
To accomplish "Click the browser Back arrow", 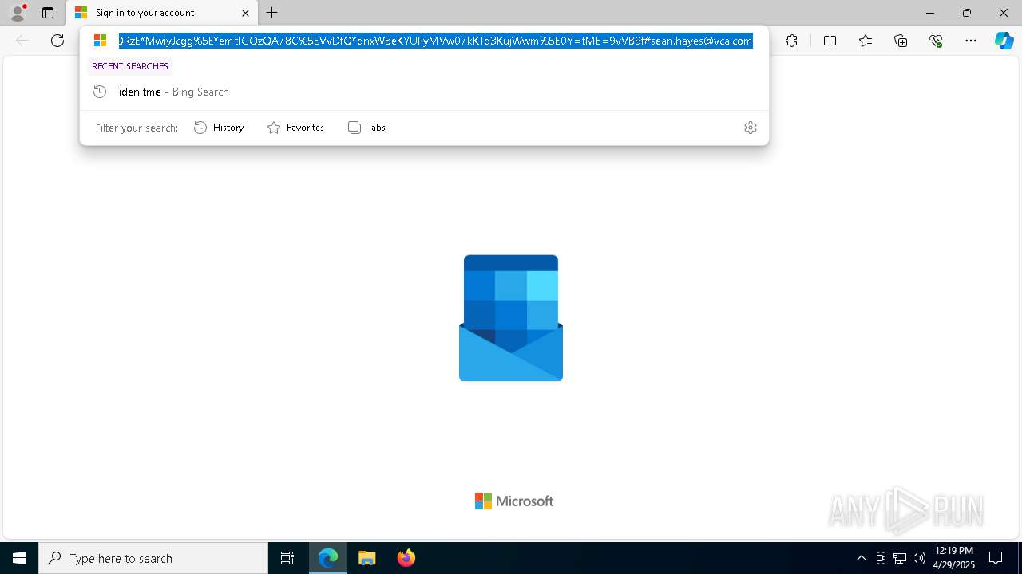I will [x=22, y=41].
